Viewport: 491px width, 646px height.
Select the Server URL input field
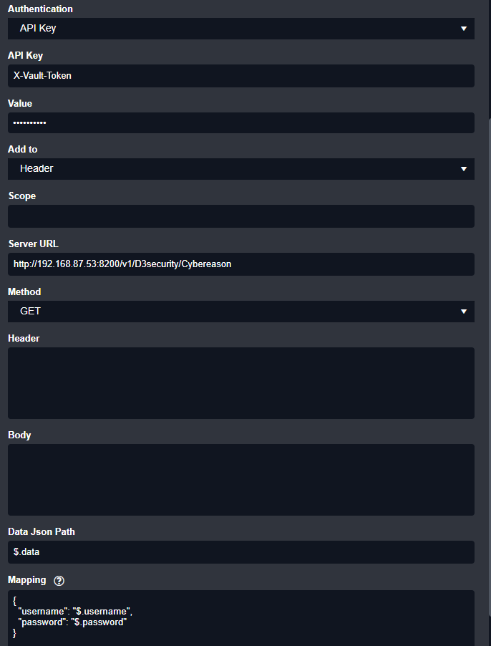coord(240,264)
